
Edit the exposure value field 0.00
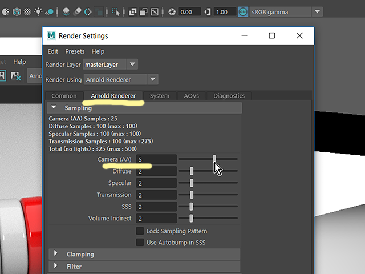point(189,12)
